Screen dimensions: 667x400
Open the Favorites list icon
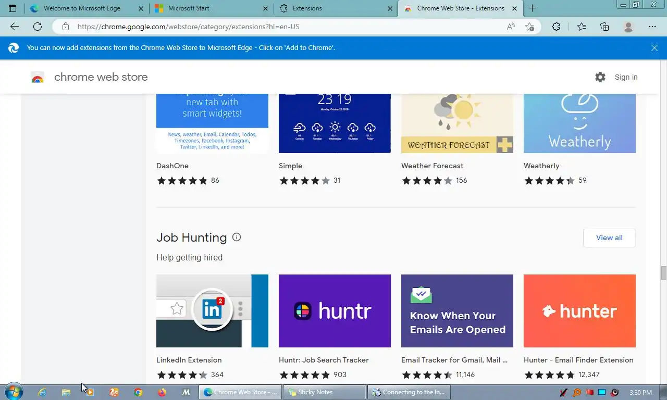[582, 27]
